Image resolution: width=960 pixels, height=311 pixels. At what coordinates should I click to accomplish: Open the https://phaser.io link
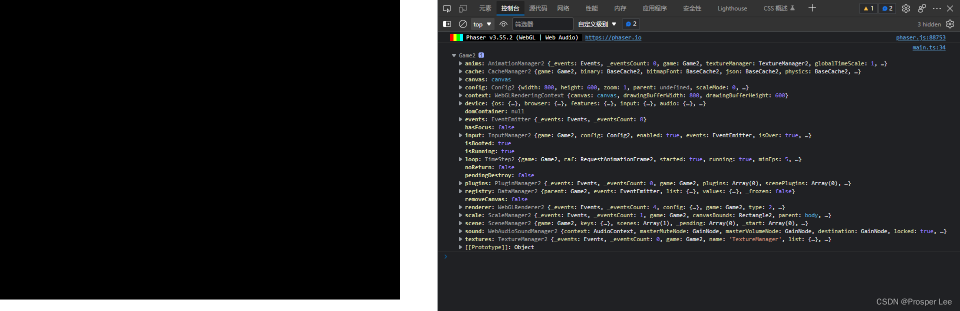[x=613, y=37]
